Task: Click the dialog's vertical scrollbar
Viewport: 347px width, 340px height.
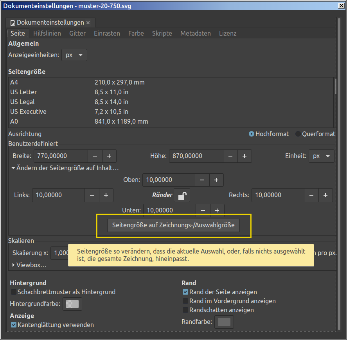Action: 339,174
